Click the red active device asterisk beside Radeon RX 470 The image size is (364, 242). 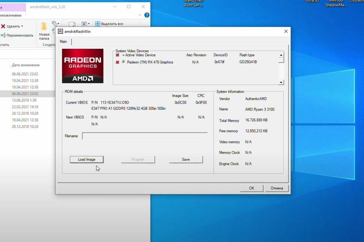[118, 62]
